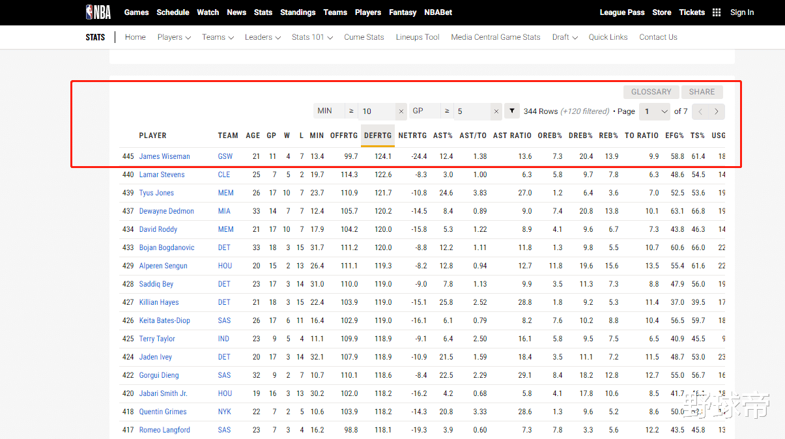Clear the MIN filter with its X
This screenshot has width=785, height=439.
(401, 111)
